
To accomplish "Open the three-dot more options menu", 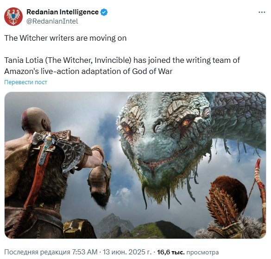I will click(x=262, y=12).
